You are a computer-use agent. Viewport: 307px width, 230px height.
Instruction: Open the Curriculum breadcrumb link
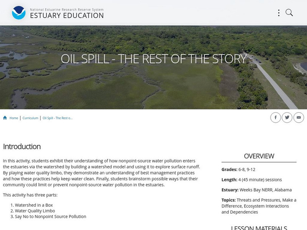(x=30, y=118)
